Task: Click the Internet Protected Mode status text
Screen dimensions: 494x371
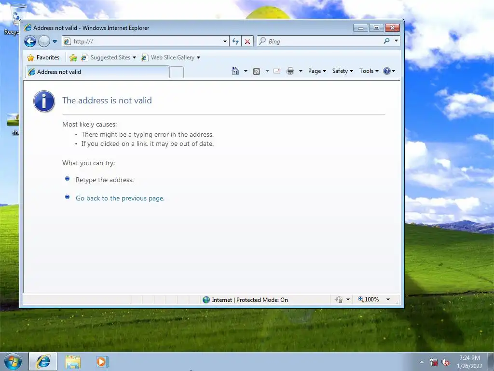Action: point(250,300)
